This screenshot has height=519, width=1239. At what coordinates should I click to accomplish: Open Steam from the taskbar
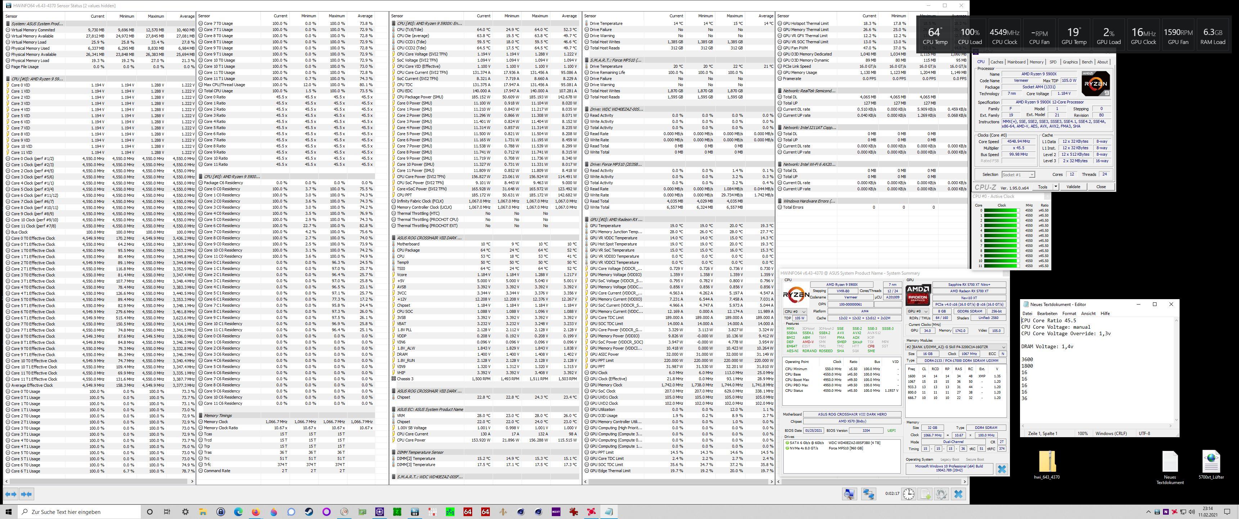pos(309,512)
